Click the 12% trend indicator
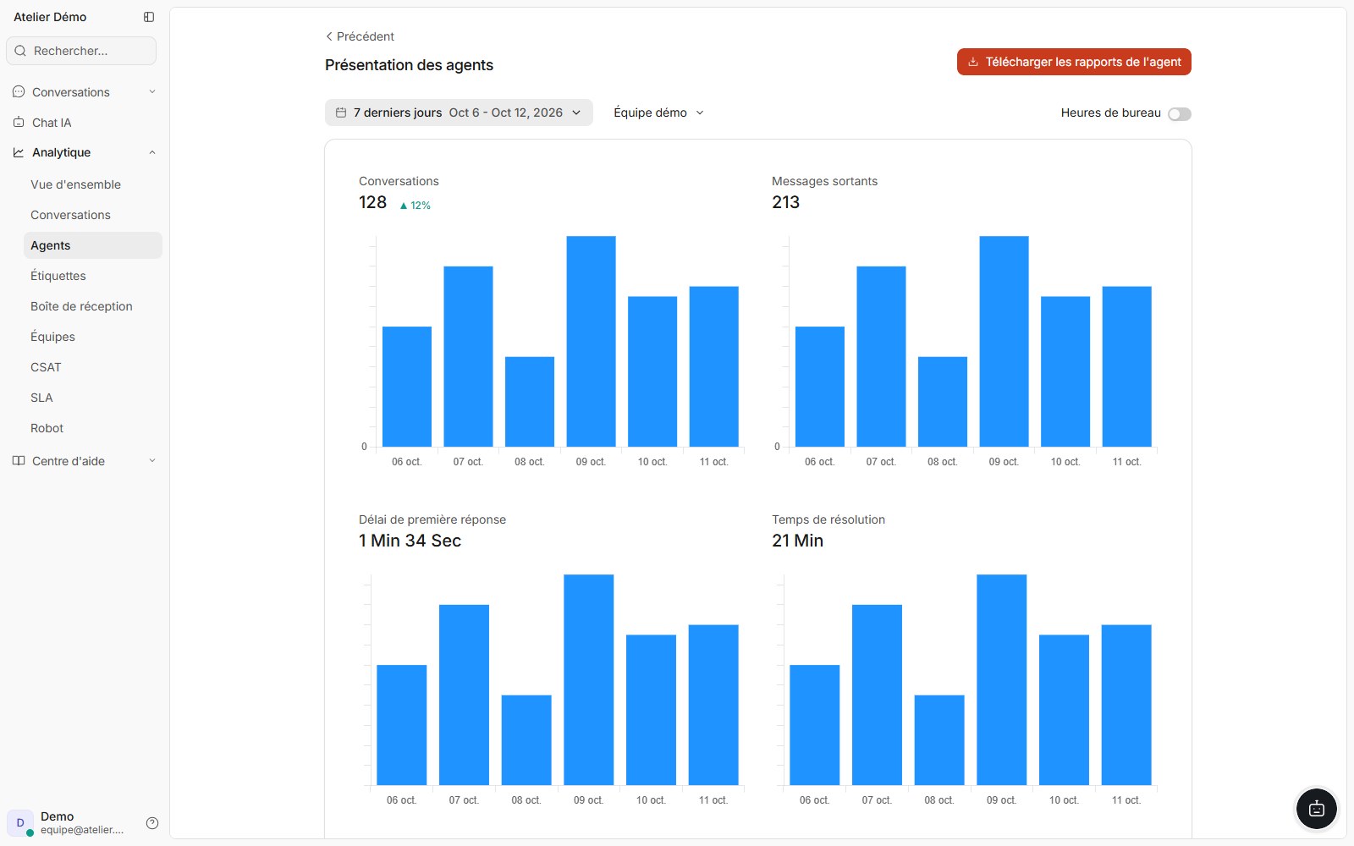Screen dimensions: 1354x846 [x=415, y=206]
